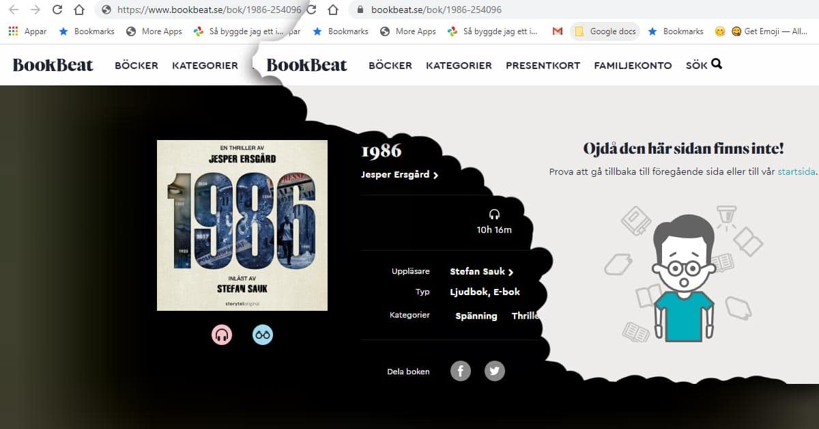819x429 pixels.
Task: Click the globe site-info icon beside the https URL
Action: click(106, 10)
